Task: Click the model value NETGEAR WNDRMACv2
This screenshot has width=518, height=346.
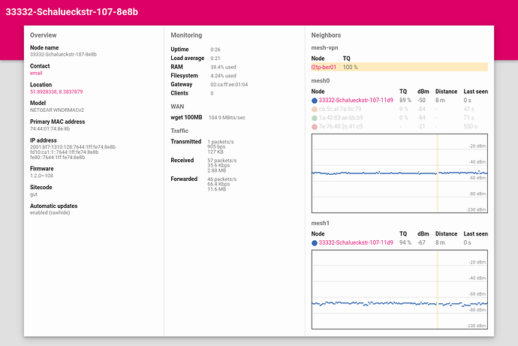Action: pyautogui.click(x=57, y=110)
